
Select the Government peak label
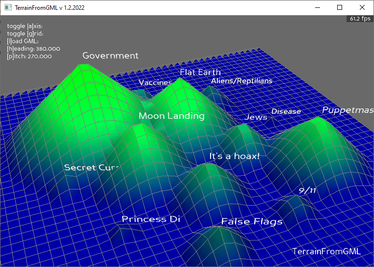click(x=110, y=56)
